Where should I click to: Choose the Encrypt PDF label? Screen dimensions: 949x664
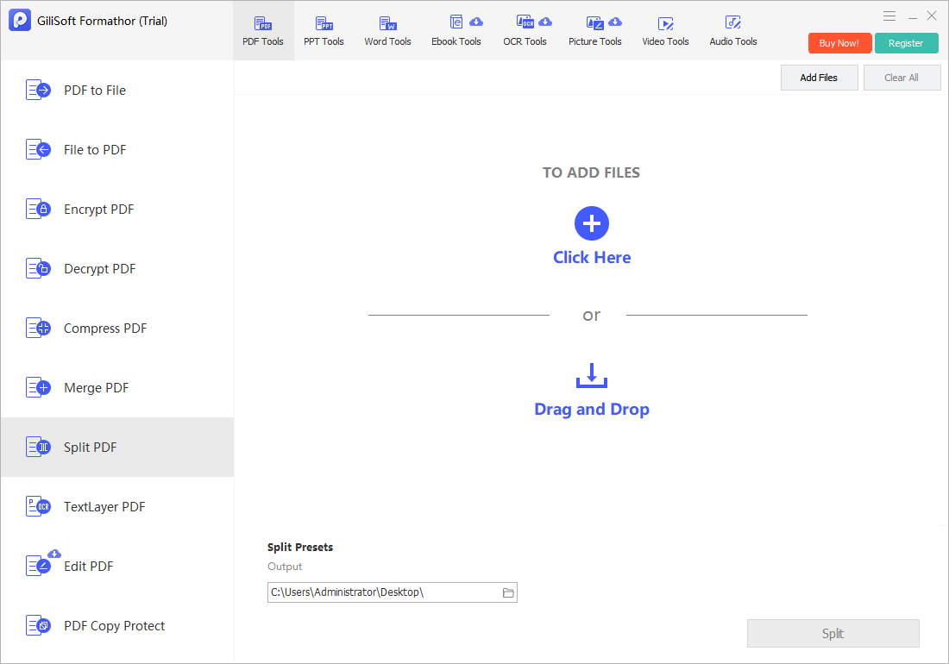coord(98,210)
